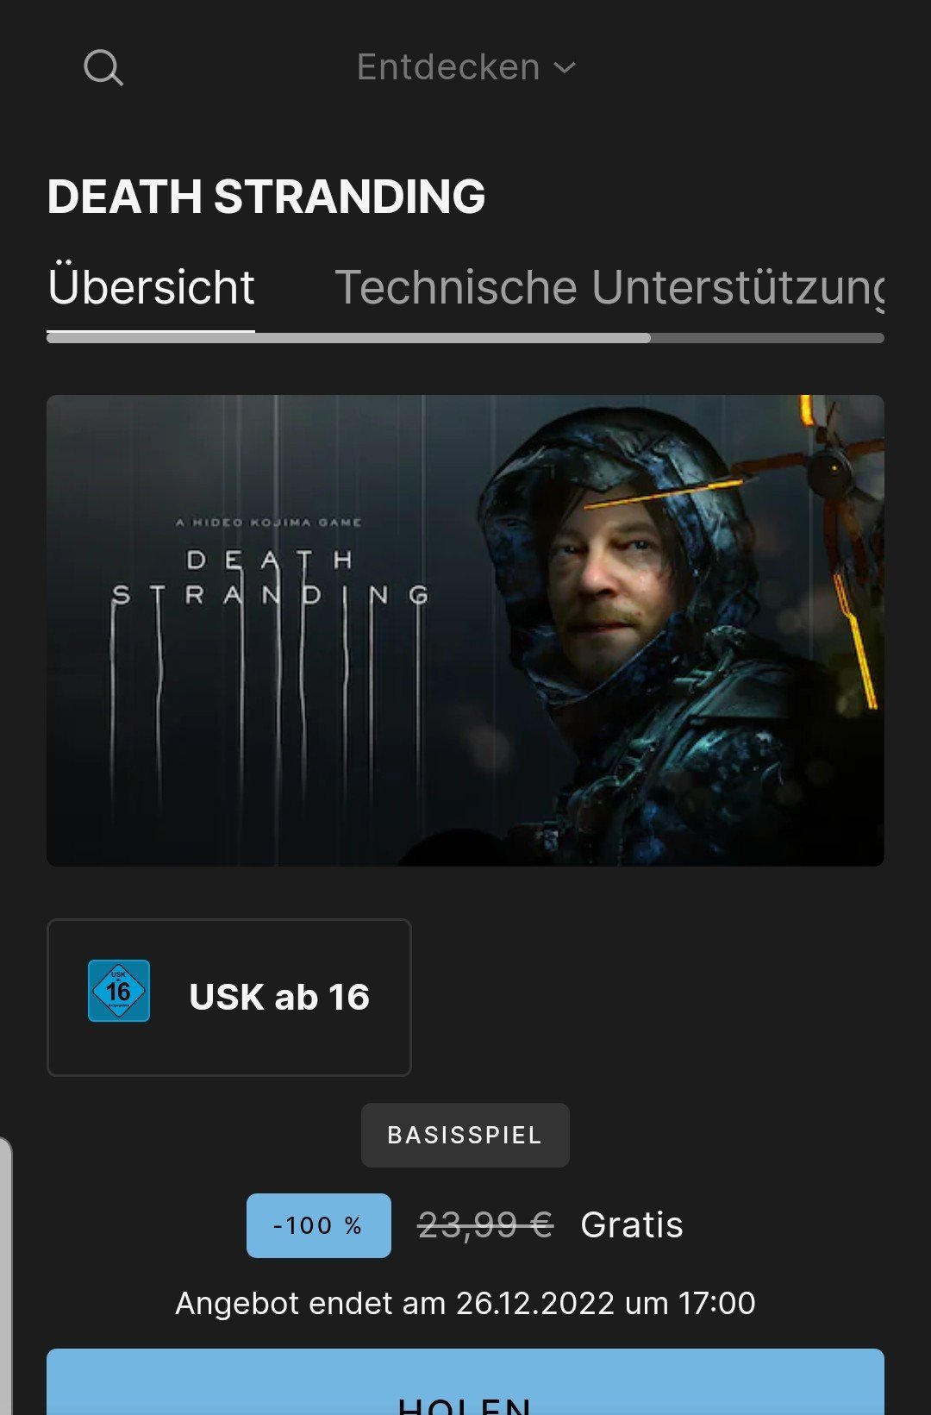Claim the game with the HOLEN button
Screen dimensions: 931x1415
tap(465, 1382)
